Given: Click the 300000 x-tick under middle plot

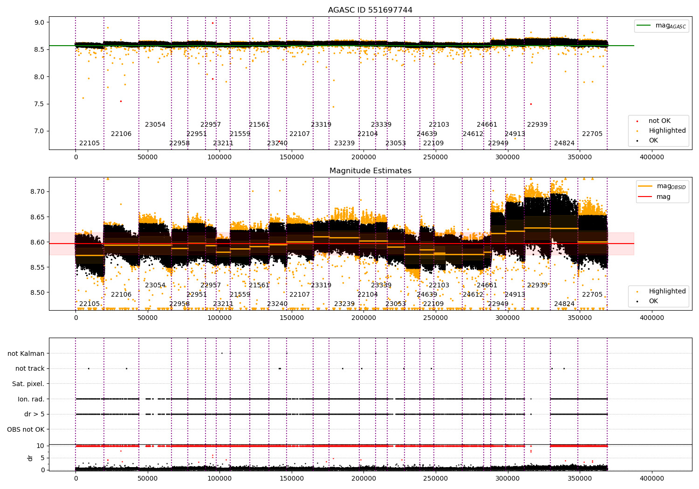Looking at the screenshot, I should pyautogui.click(x=507, y=318).
